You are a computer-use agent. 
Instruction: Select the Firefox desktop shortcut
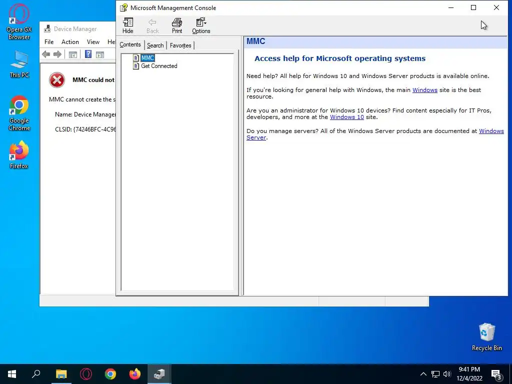[x=19, y=154]
